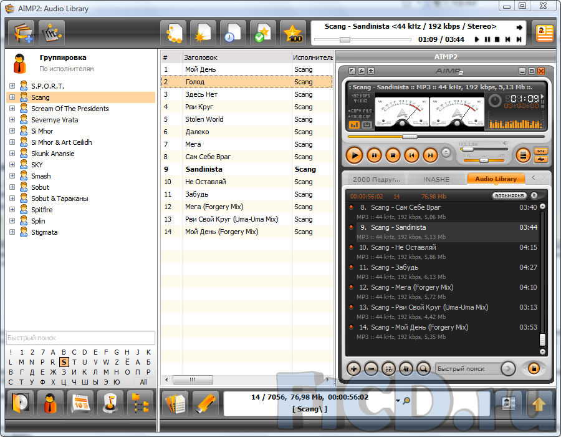This screenshot has height=437, width=561.
Task: Expand the Spitfire artist node
Action: click(x=12, y=210)
